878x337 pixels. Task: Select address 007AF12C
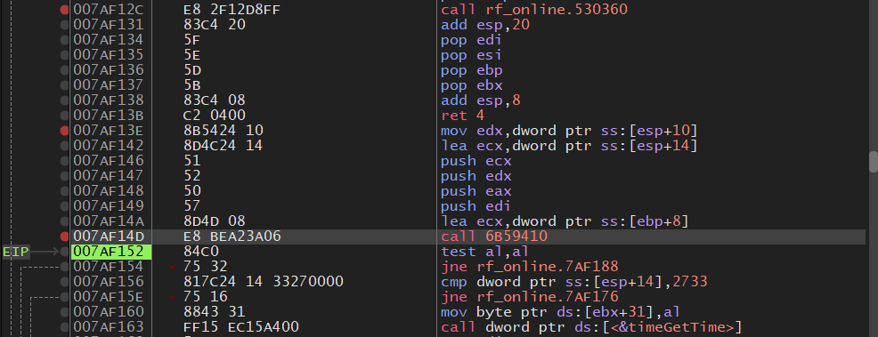(x=109, y=10)
